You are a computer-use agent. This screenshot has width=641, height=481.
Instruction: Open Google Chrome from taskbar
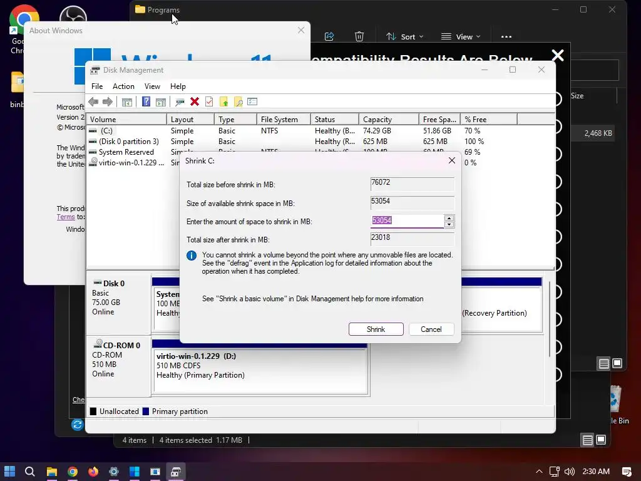click(x=73, y=472)
